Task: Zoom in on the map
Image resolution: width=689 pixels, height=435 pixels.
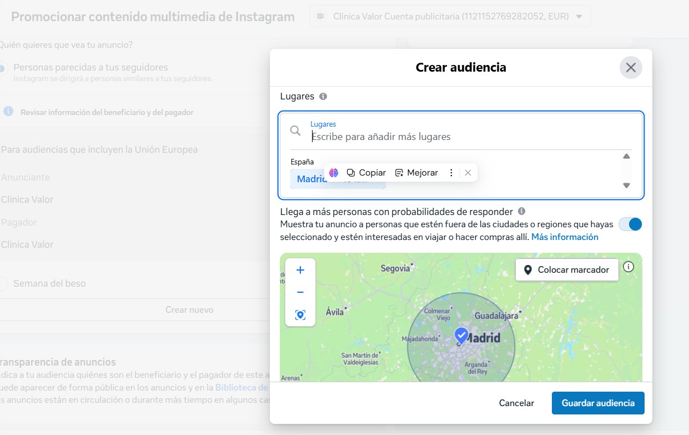Action: click(300, 270)
